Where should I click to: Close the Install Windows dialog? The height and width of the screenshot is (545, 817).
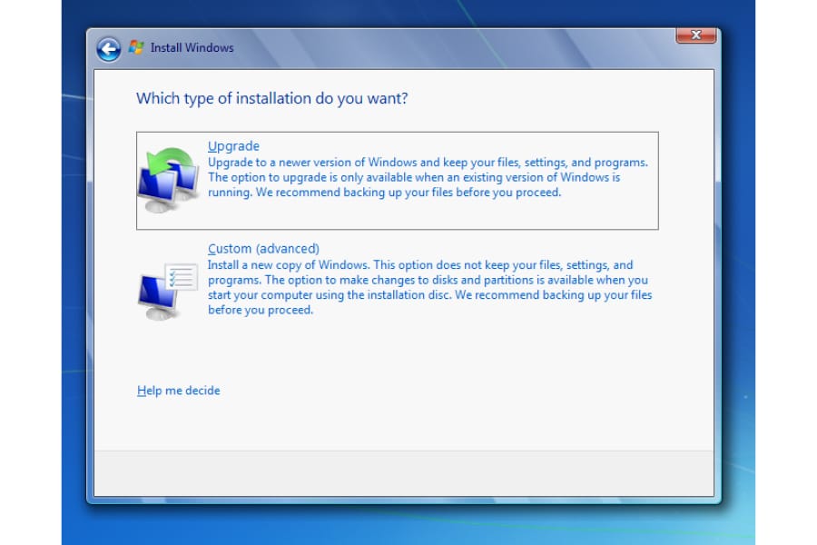pyautogui.click(x=695, y=35)
